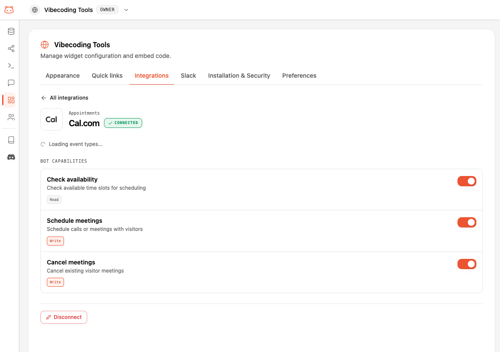Click the CONNECTED status badge
Image resolution: width=500 pixels, height=352 pixels.
(123, 123)
